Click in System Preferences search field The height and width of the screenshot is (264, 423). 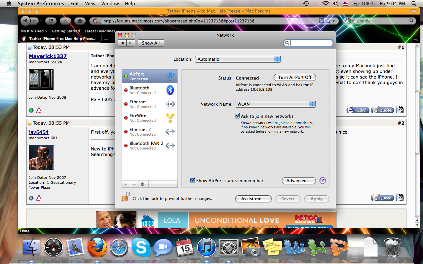(308, 43)
